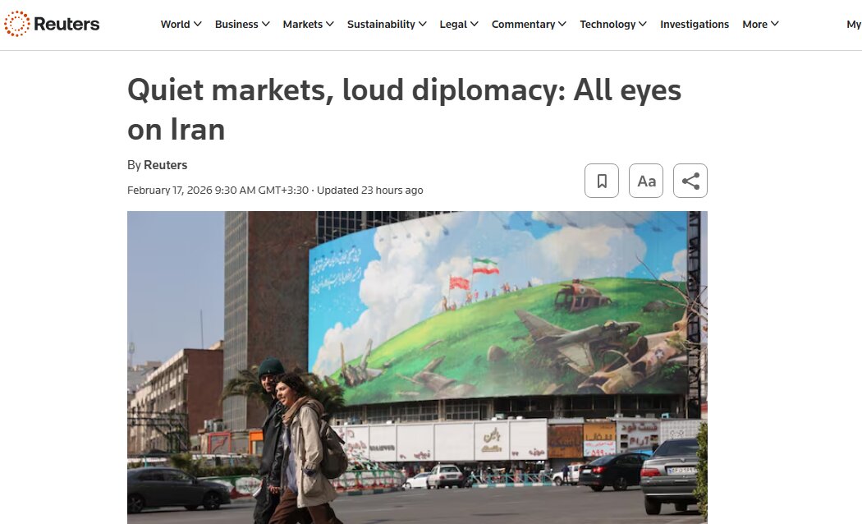The height and width of the screenshot is (524, 862).
Task: Click the Reuters author byline link
Action: [166, 165]
